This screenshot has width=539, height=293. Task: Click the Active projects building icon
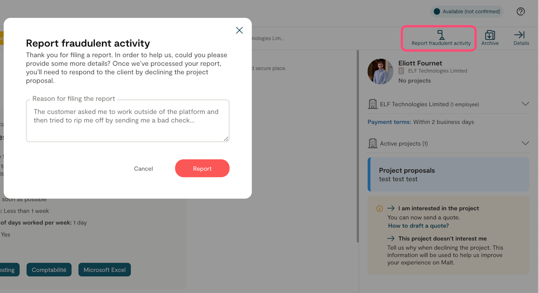click(x=373, y=144)
